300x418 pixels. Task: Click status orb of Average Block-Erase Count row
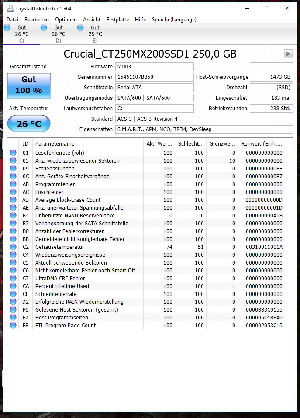[13, 200]
